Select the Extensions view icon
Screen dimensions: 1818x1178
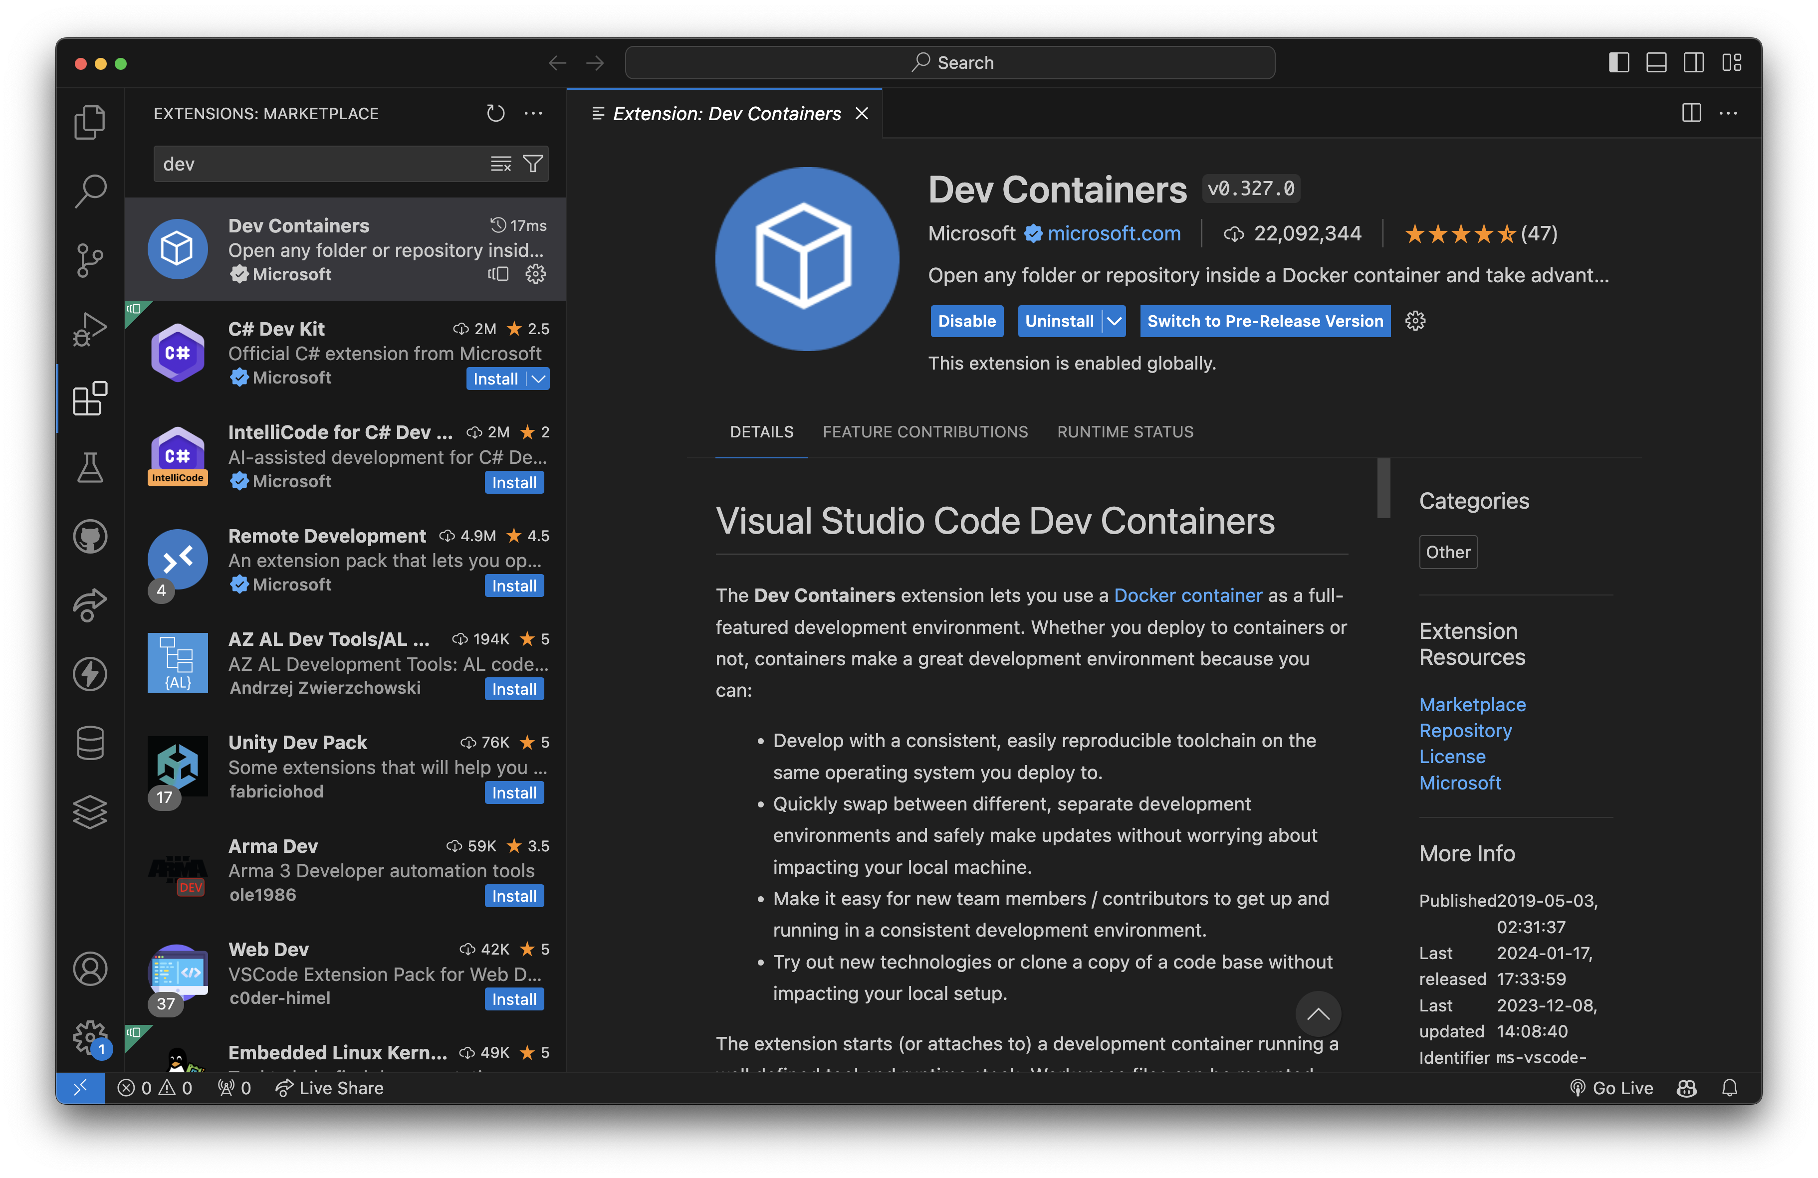(90, 398)
